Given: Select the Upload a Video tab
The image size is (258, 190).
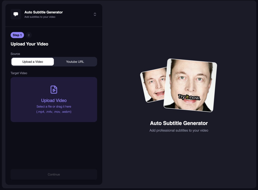Looking at the screenshot, I should [x=32, y=61].
